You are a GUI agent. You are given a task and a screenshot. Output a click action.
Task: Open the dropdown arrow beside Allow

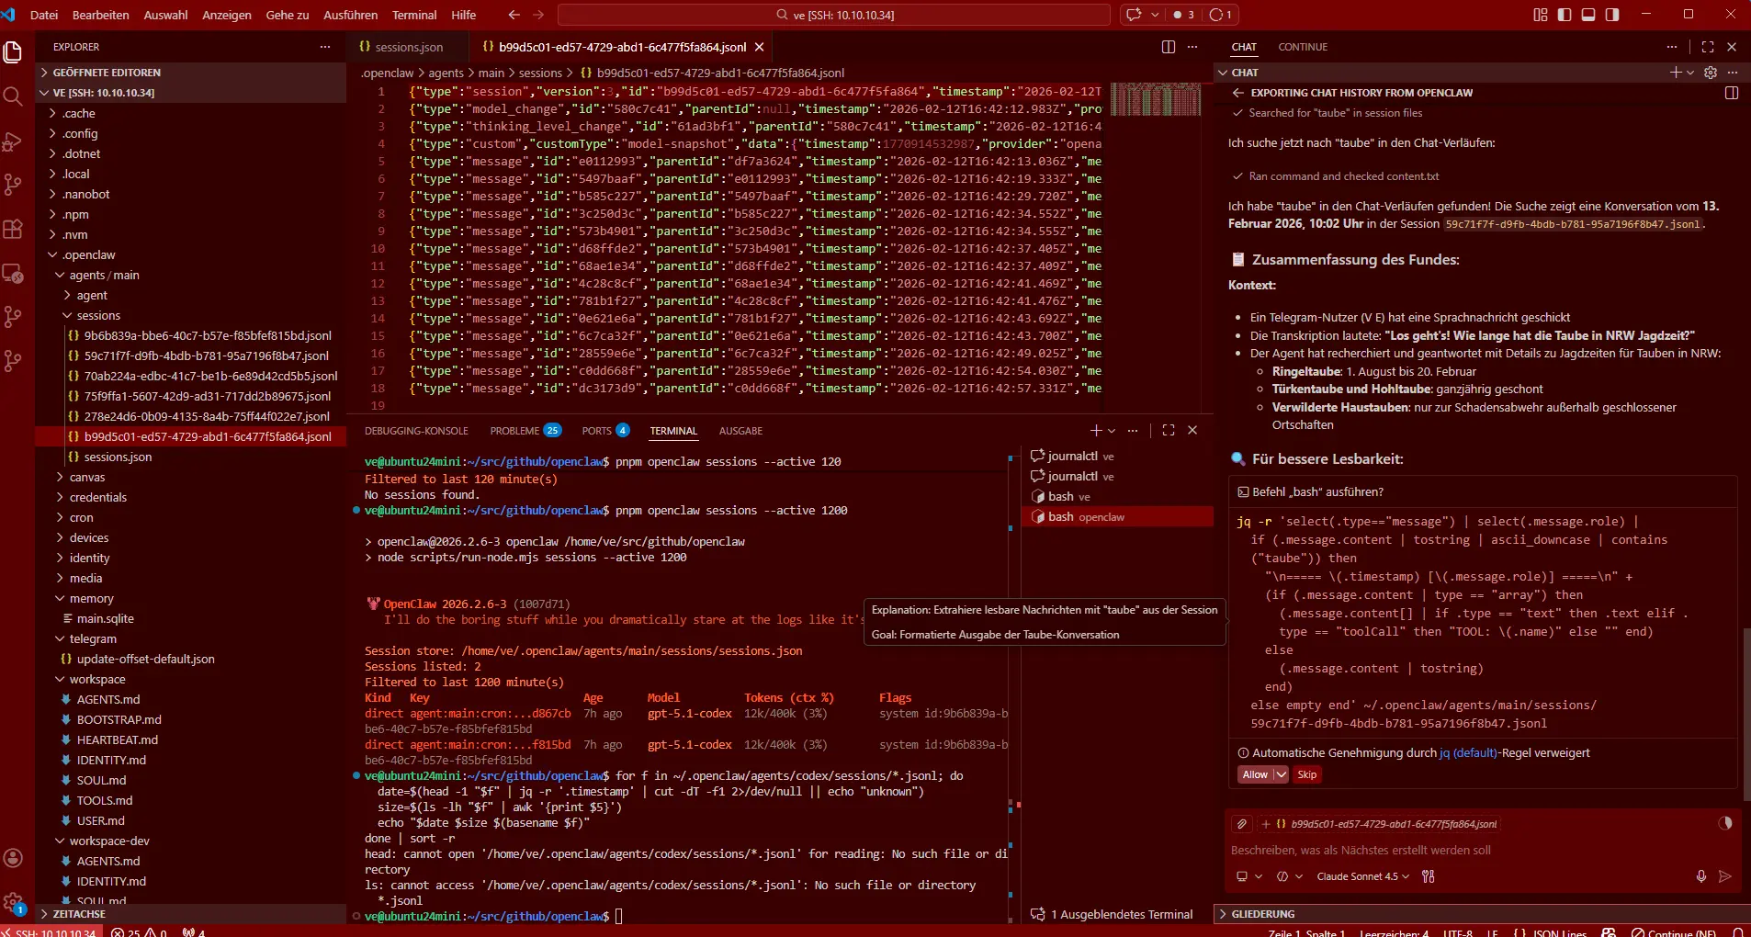pyautogui.click(x=1281, y=774)
